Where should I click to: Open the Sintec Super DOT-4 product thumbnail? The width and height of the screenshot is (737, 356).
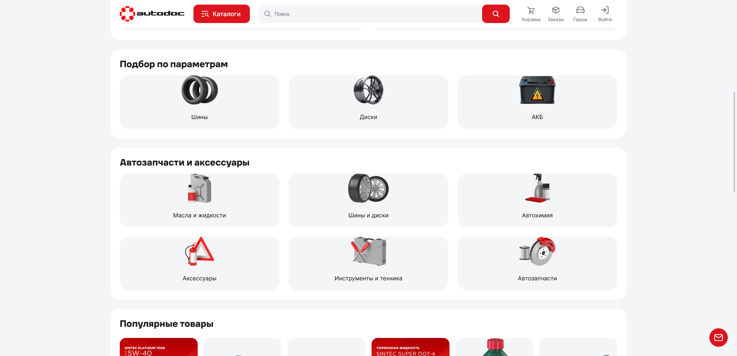(x=410, y=347)
